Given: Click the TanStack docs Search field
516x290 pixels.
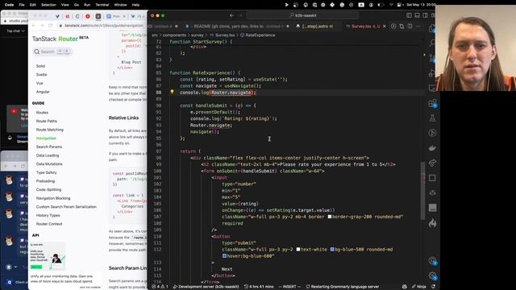Looking at the screenshot, I should (52, 52).
